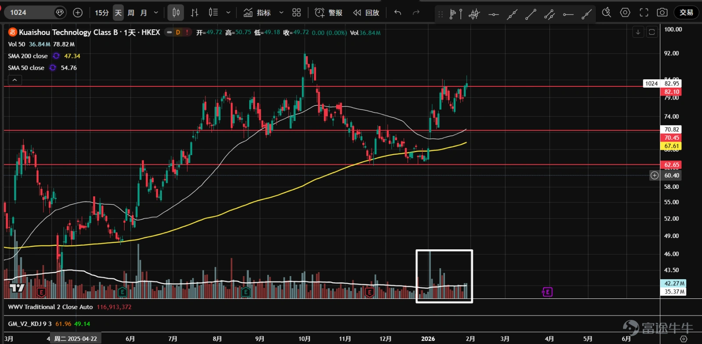Select the parallel channel drawing tool
Viewport: 702px width, 344px height.
coord(549,14)
